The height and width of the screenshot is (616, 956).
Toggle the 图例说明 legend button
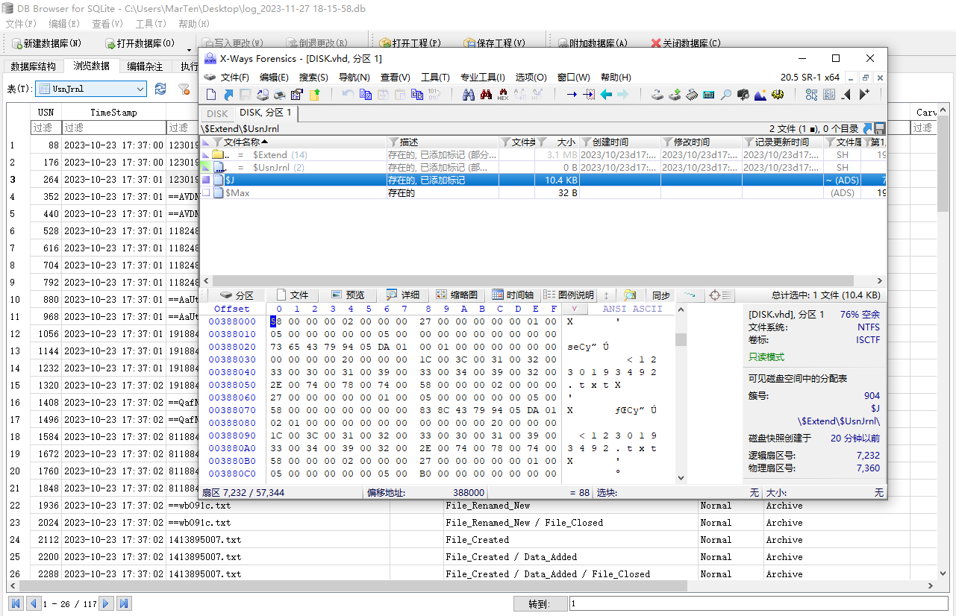(569, 295)
